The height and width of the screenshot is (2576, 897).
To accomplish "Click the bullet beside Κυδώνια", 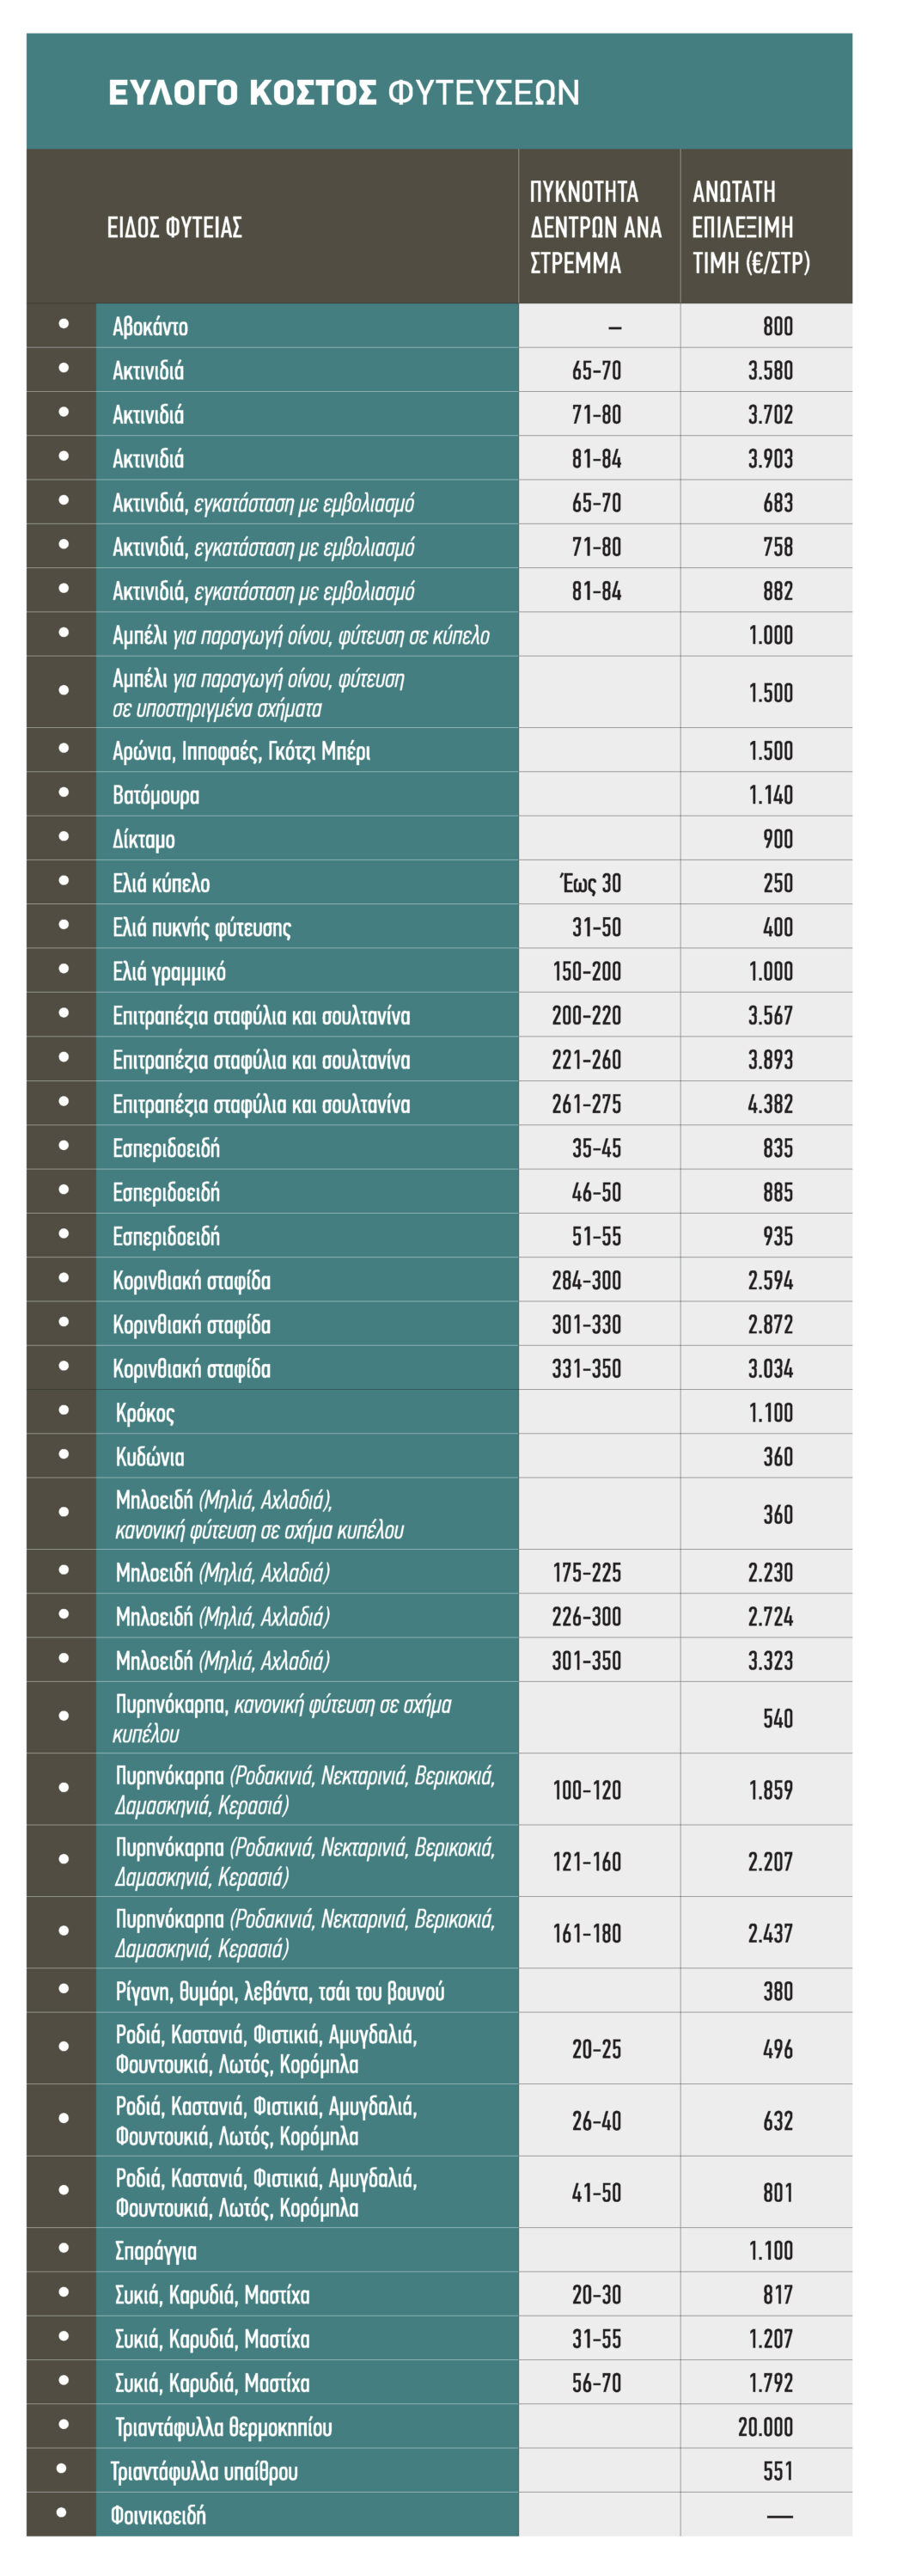I will click(64, 1454).
